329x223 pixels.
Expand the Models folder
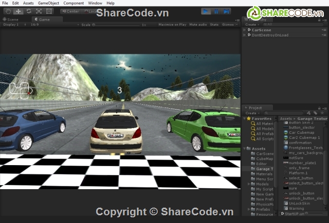pos(249,184)
